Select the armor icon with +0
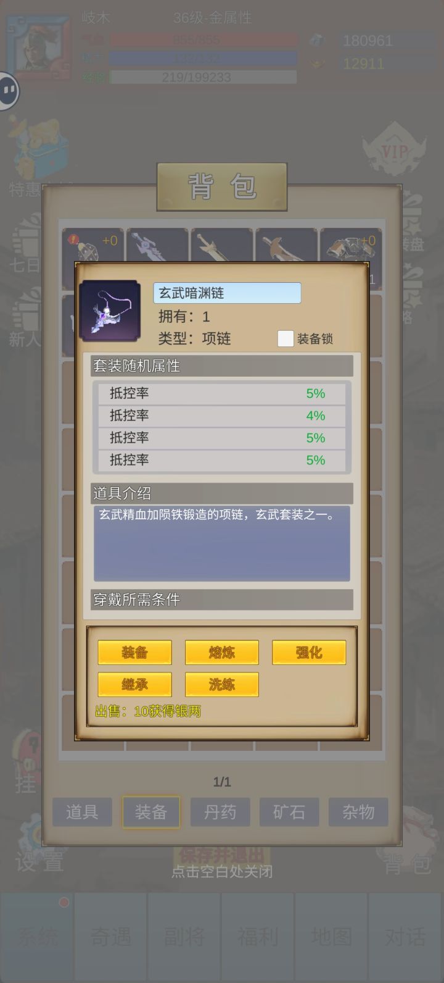Image resolution: width=444 pixels, height=983 pixels. [350, 246]
